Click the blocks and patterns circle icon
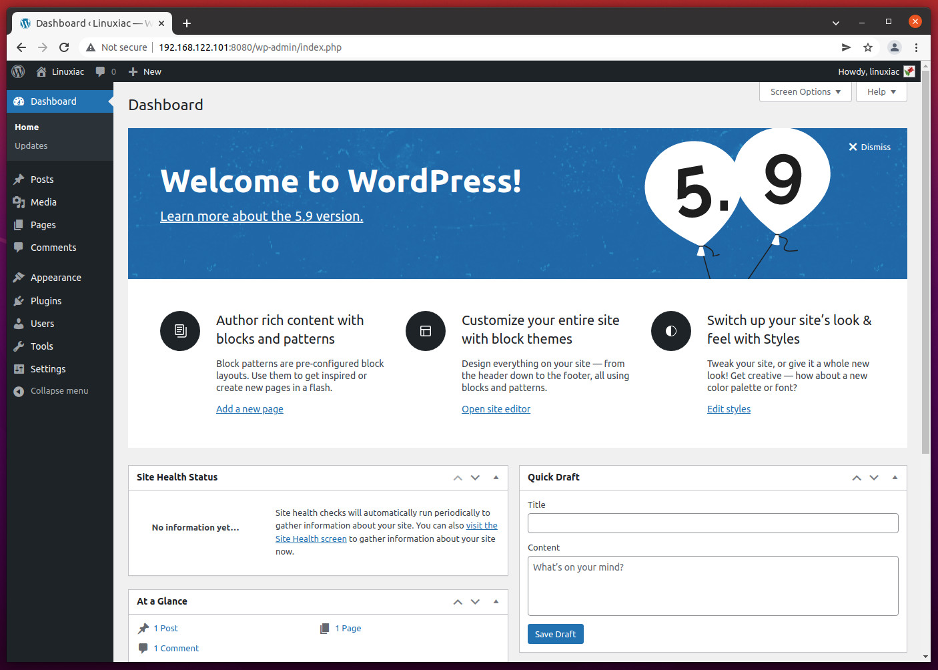This screenshot has width=938, height=670. pyautogui.click(x=180, y=331)
